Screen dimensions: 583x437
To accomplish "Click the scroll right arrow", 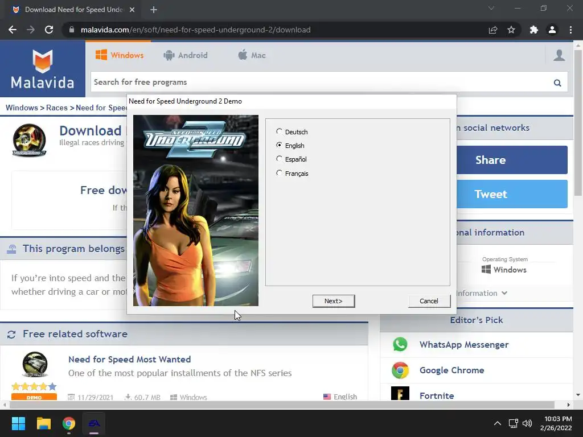I will click(x=569, y=405).
